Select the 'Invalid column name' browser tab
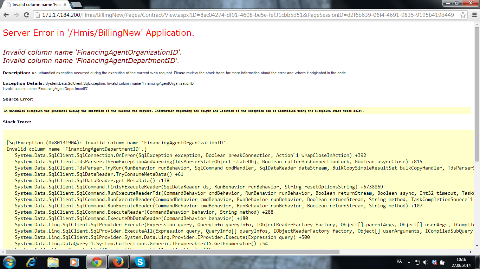Screen dimensions: 480x269 coord(35,5)
